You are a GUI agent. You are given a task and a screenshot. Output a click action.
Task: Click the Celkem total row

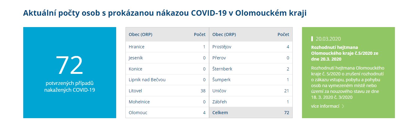point(251,113)
